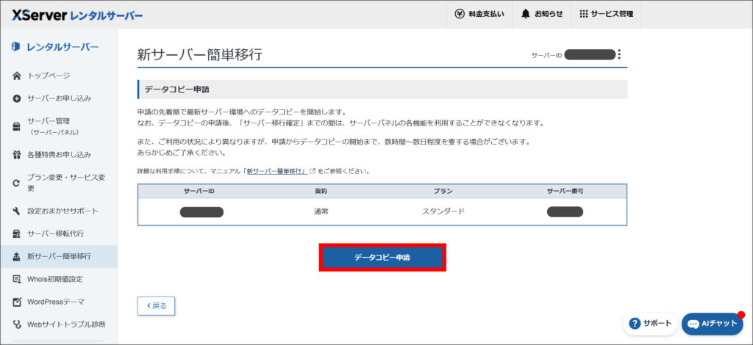Image resolution: width=753 pixels, height=345 pixels.
Task: Open the AIチャット button
Action: [712, 324]
